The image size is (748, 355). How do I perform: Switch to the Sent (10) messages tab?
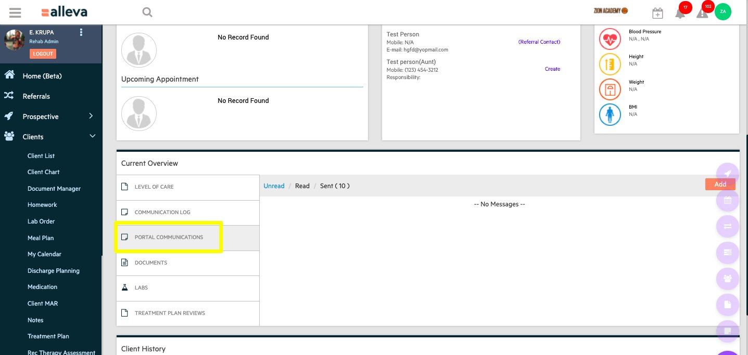tap(335, 186)
